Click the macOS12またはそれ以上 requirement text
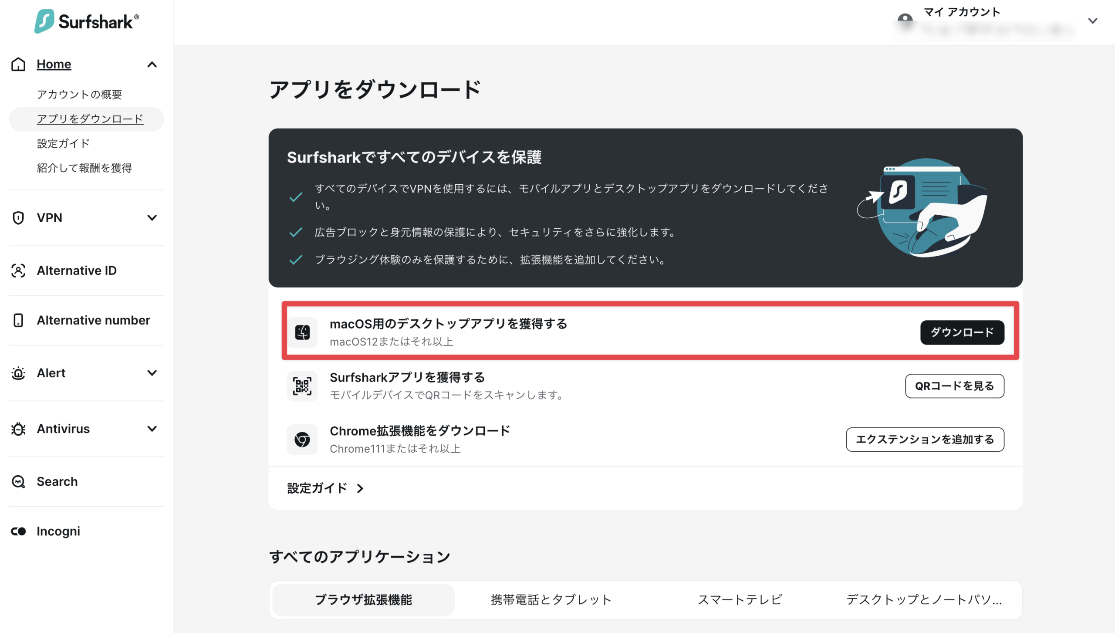The height and width of the screenshot is (633, 1115). [x=392, y=342]
